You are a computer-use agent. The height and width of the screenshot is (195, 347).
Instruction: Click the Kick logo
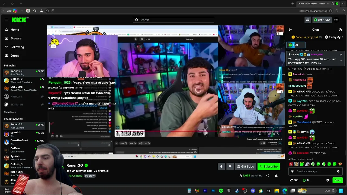[x=21, y=20]
